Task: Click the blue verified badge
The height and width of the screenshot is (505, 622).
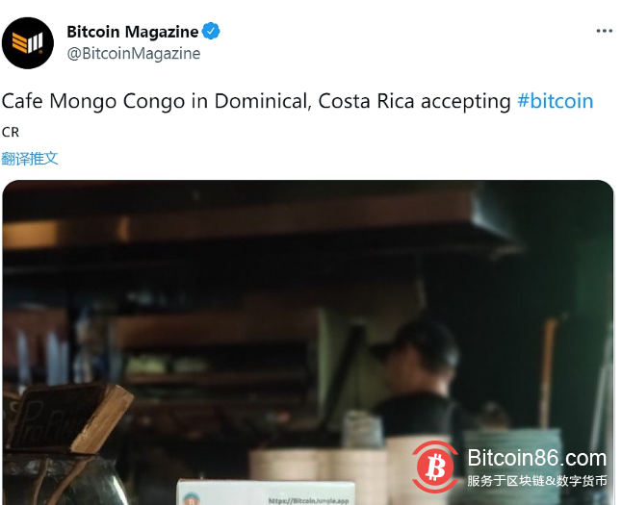Action: (x=211, y=32)
